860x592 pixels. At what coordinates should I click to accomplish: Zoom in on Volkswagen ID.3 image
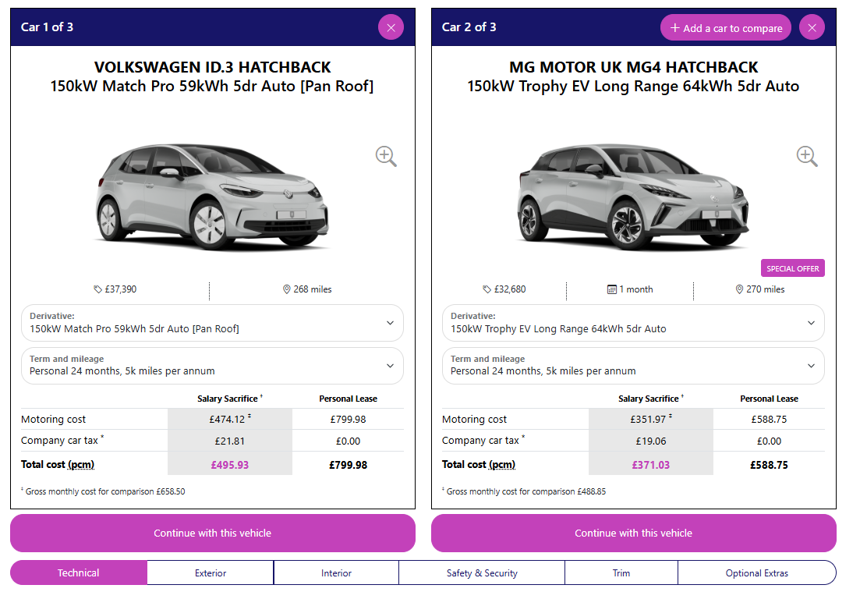tap(386, 156)
